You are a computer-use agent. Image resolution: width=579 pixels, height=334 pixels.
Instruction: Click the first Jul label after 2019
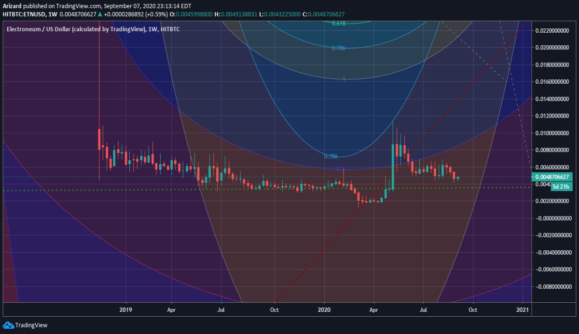[x=221, y=310]
